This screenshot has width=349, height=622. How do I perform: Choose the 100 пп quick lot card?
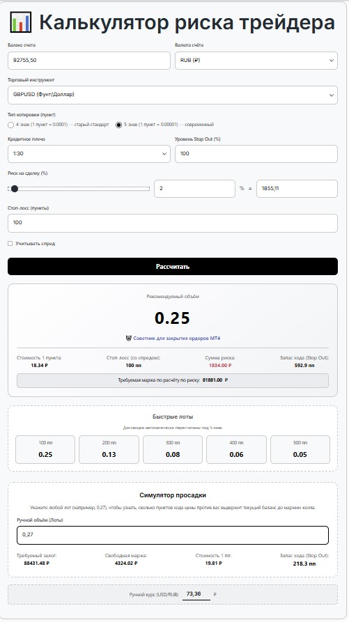click(x=45, y=449)
